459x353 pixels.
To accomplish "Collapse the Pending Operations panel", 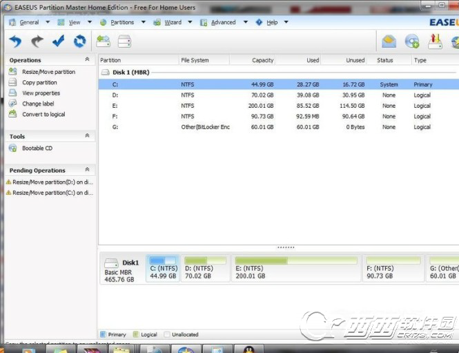I will [87, 170].
